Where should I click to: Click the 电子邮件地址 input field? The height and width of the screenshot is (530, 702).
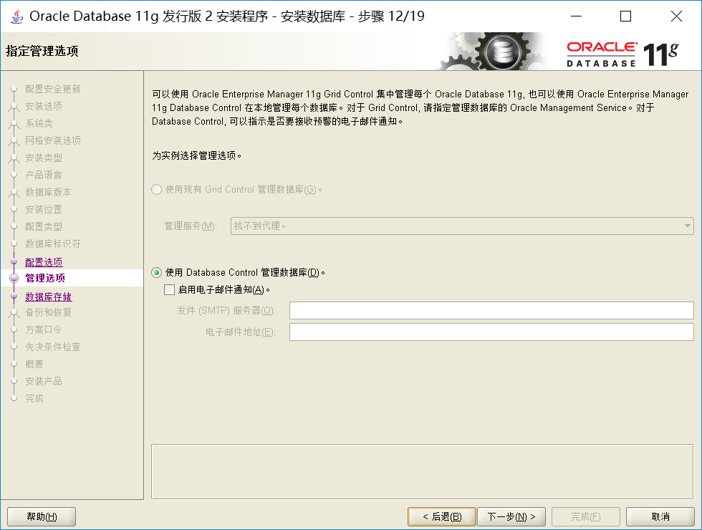click(491, 332)
